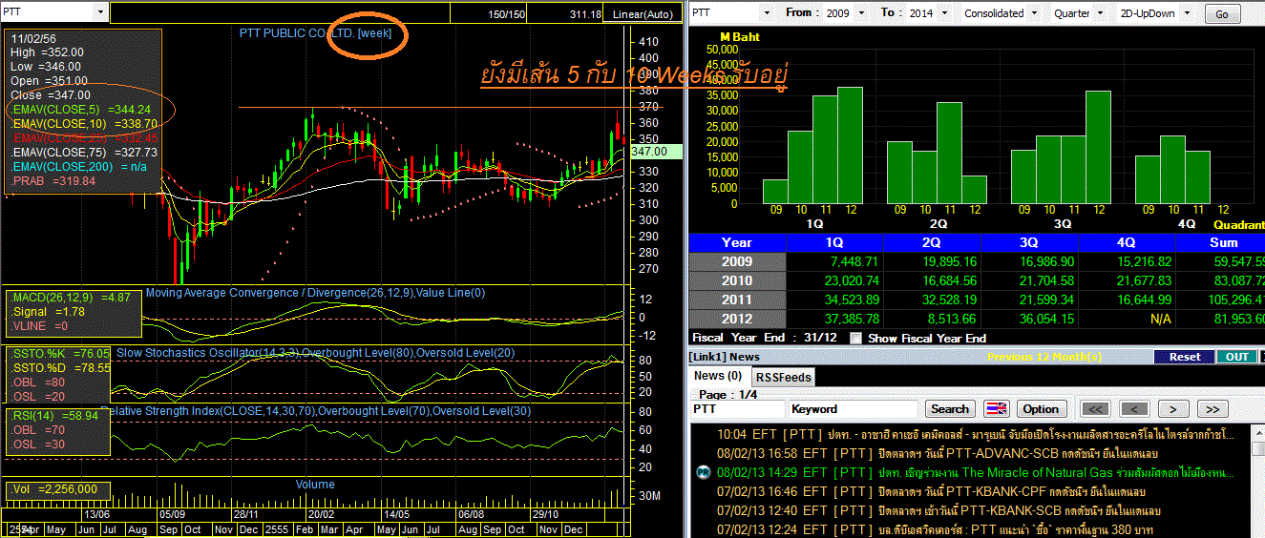Select the 2010 year row header
The height and width of the screenshot is (538, 1265).
[x=737, y=280]
